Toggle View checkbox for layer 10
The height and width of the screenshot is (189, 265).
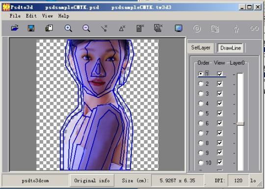220,163
